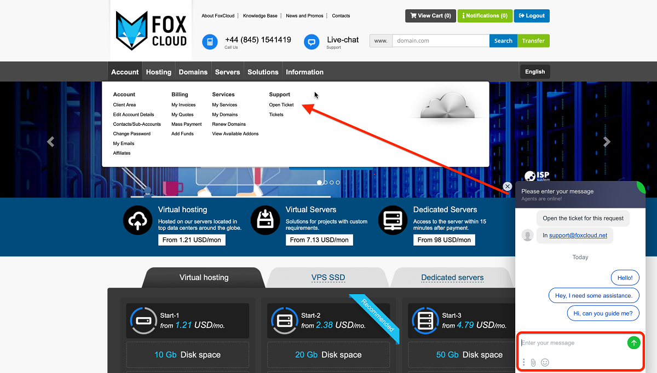Expand the Hosting navigation menu
The image size is (657, 373).
tap(159, 72)
